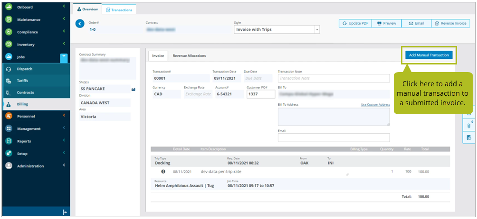The height and width of the screenshot is (219, 477).
Task: Click the Transaction Date 09/11/2021 field
Action: pyautogui.click(x=227, y=78)
